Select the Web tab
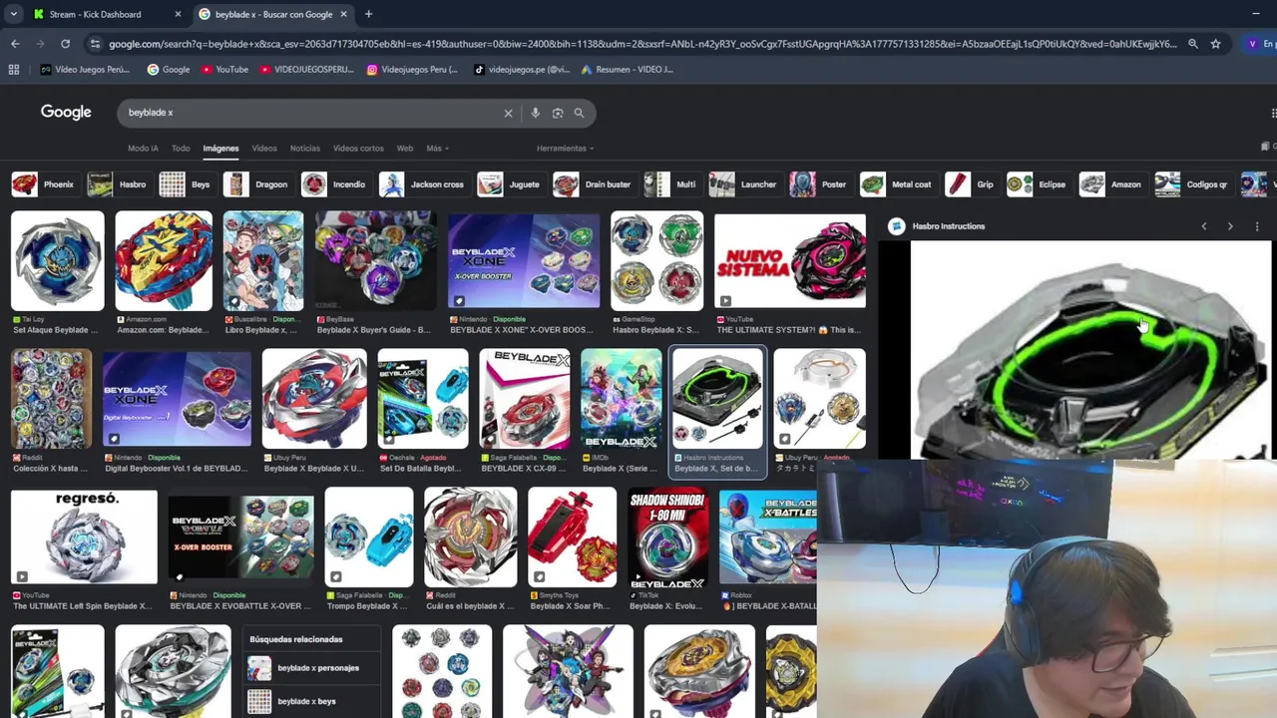 (x=405, y=149)
